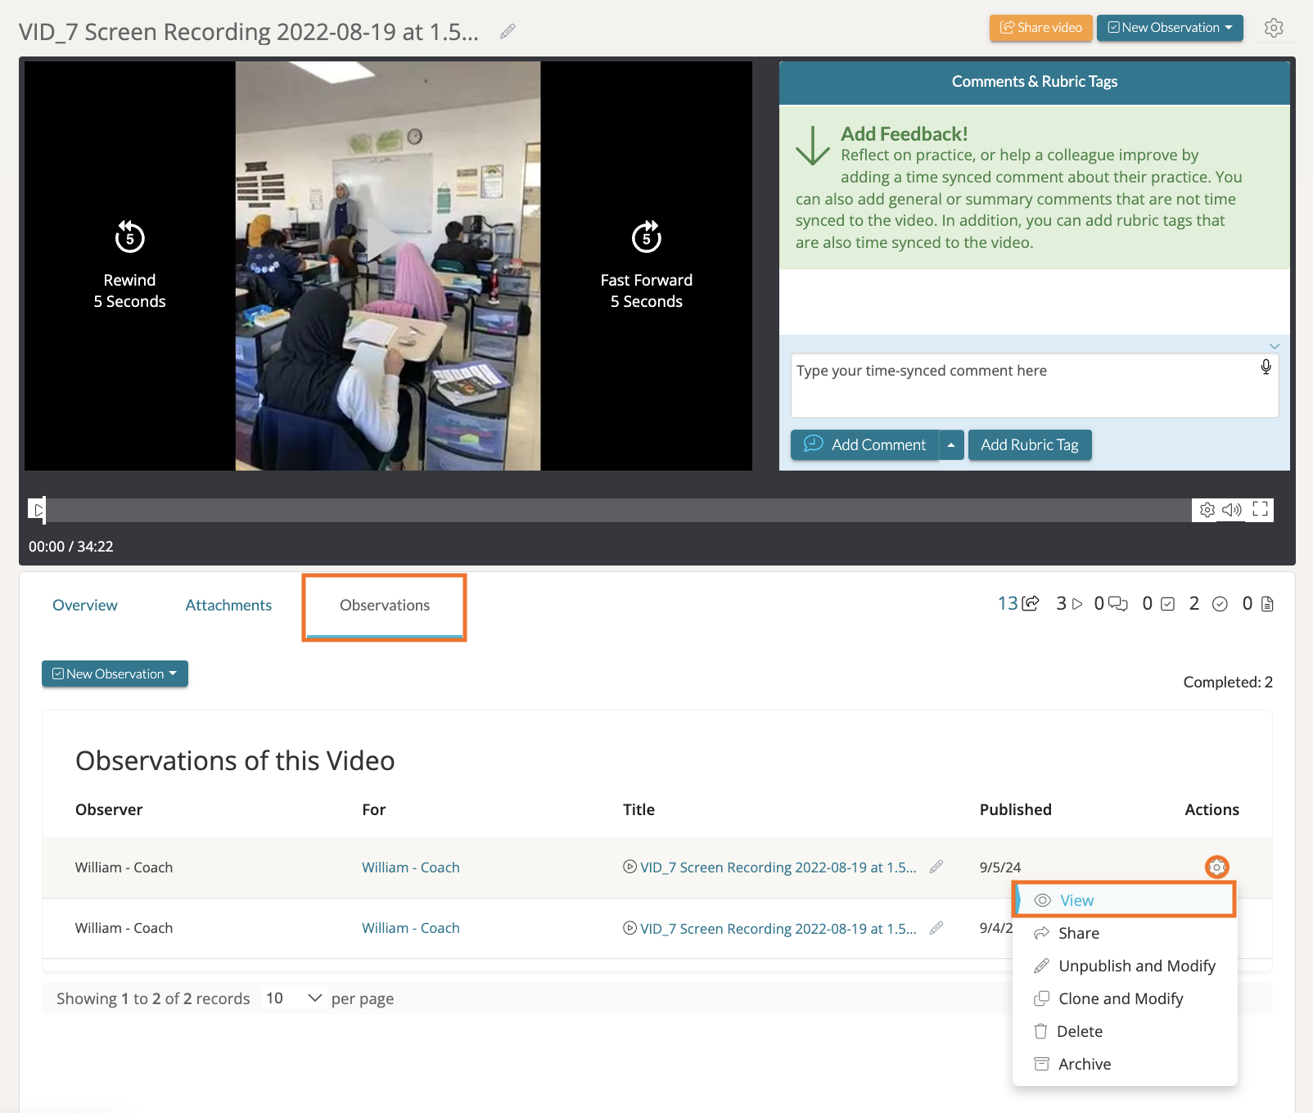Click inside the time-synced comment text field
The width and height of the screenshot is (1313, 1113).
(x=1023, y=385)
